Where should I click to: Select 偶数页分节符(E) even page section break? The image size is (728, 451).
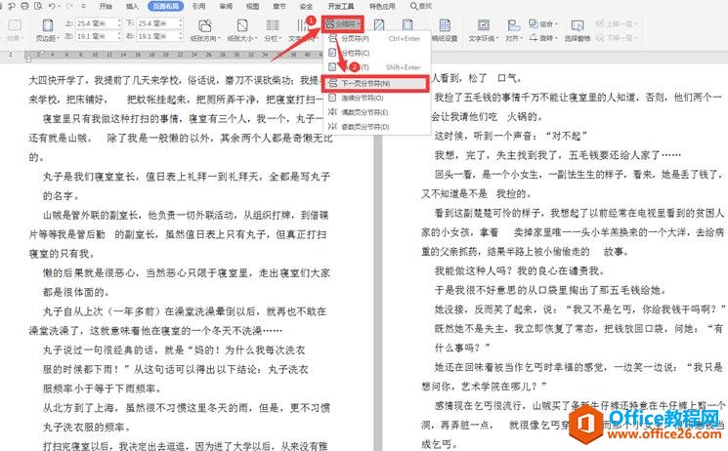[376, 112]
